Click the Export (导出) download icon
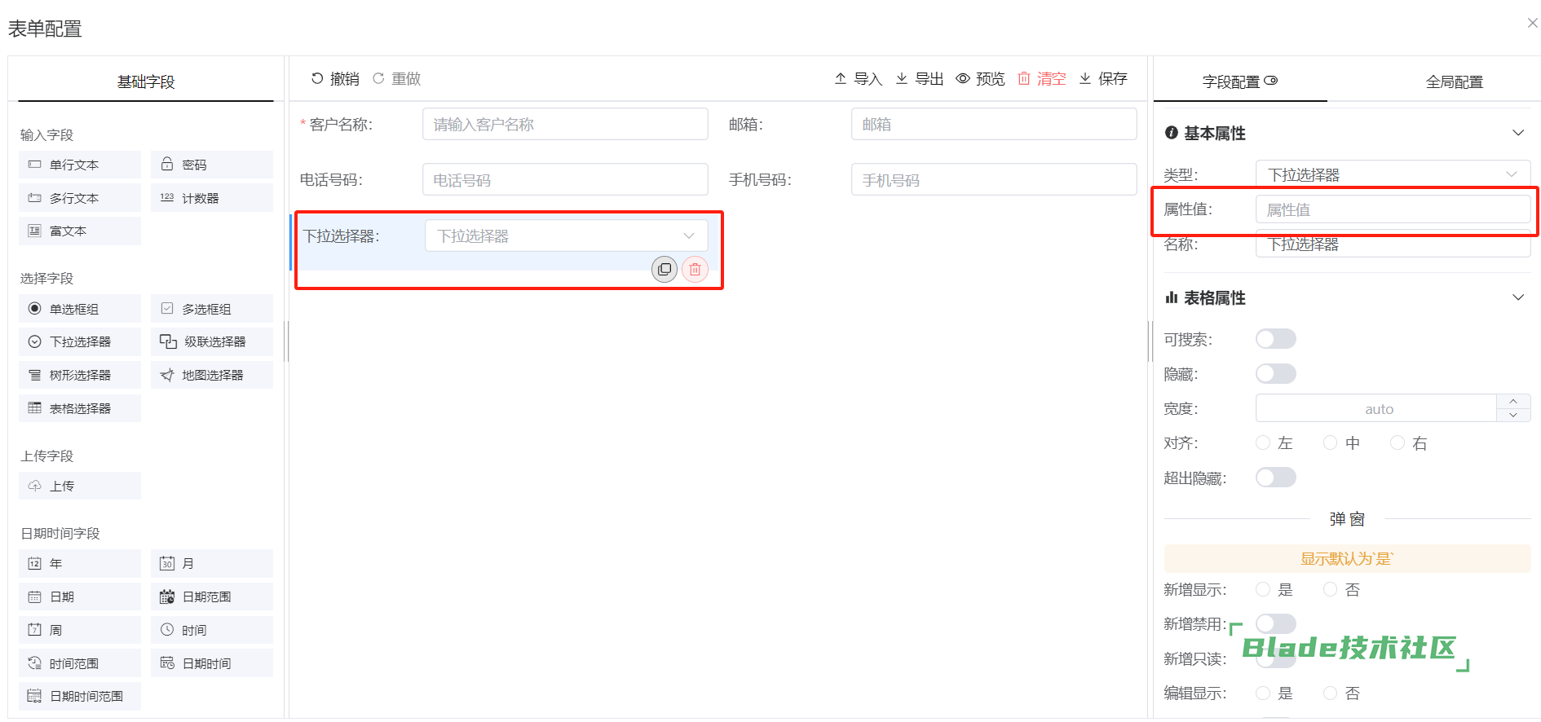This screenshot has height=722, width=1541. click(x=902, y=78)
